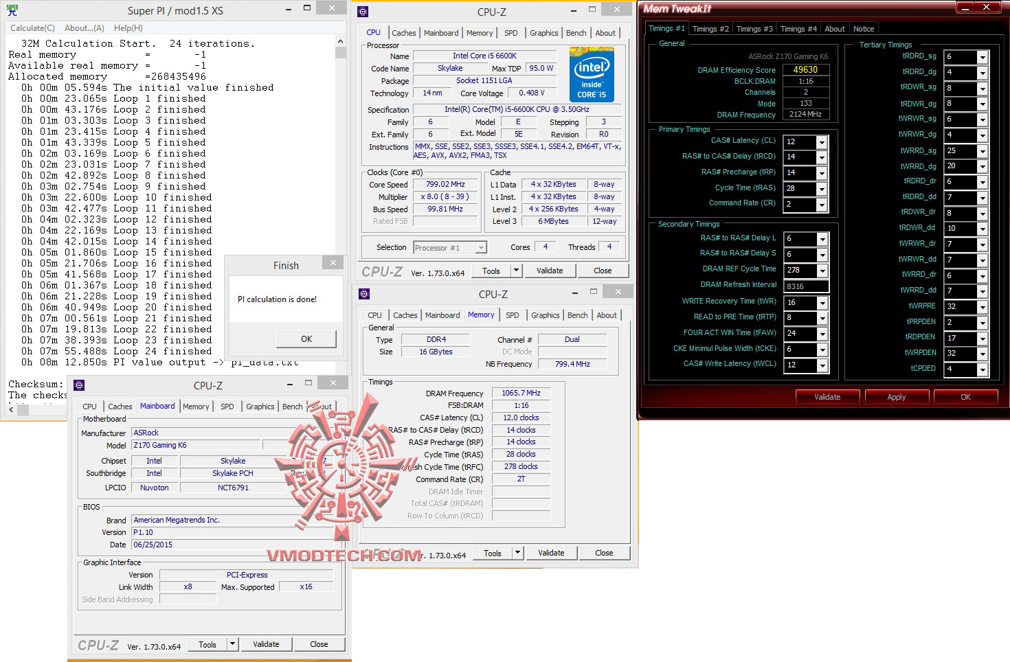Open the RAS# Precharge (tRP) dropdown in Mem TweakIt
The height and width of the screenshot is (662, 1010).
822,174
